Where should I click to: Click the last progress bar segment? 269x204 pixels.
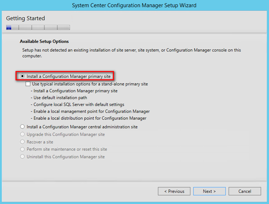point(63,27)
